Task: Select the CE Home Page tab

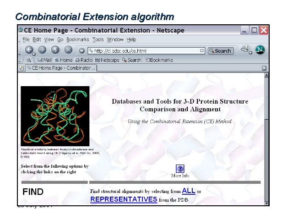Action: pyautogui.click(x=60, y=68)
